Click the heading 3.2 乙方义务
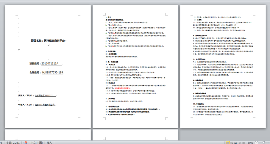The height and width of the screenshot is (144, 270). click(110, 83)
